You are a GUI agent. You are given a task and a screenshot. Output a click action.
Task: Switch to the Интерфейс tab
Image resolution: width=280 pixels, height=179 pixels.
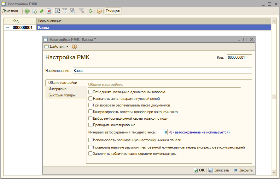57,89
